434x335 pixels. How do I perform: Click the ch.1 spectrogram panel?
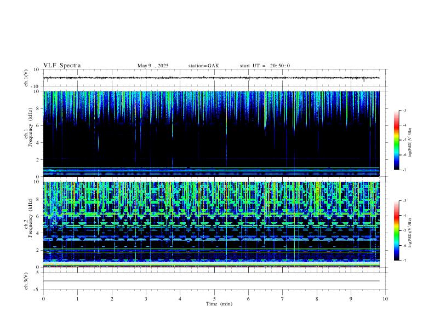pyautogui.click(x=211, y=134)
